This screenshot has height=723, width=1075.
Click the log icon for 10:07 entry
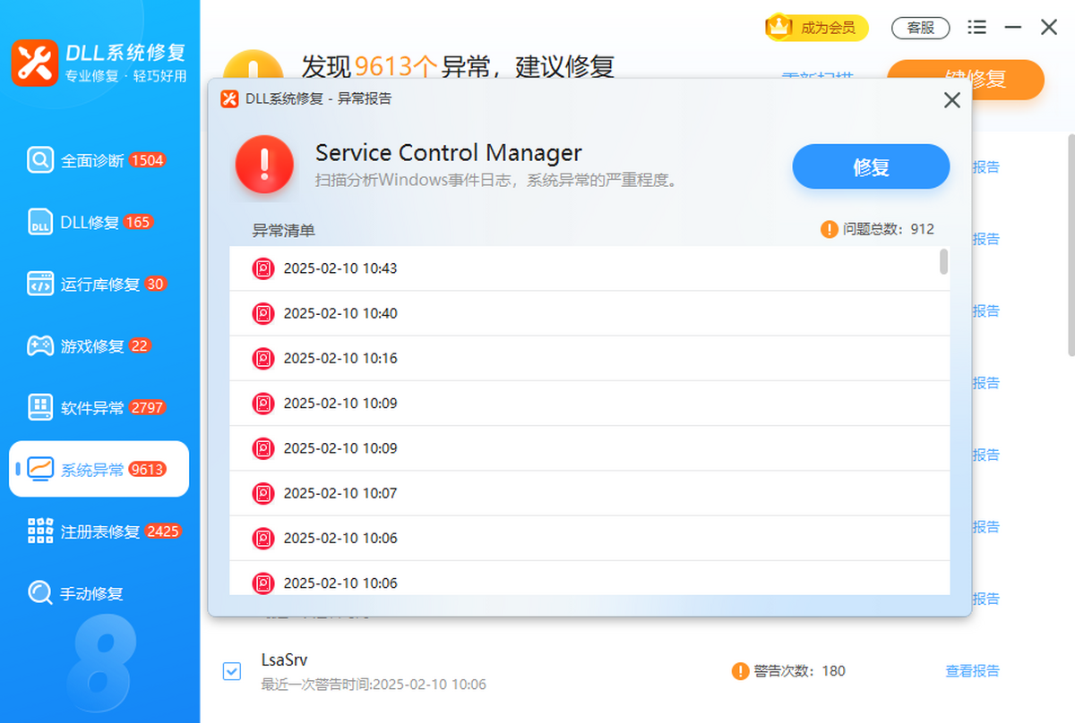pos(263,493)
